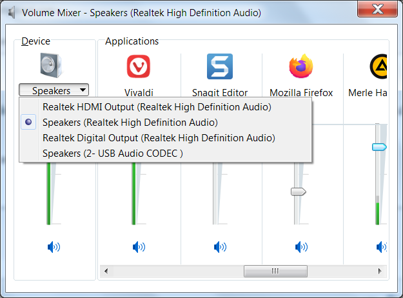Click the Merle Ha AIMP player icon
Image resolution: width=403 pixels, height=298 pixels.
378,66
